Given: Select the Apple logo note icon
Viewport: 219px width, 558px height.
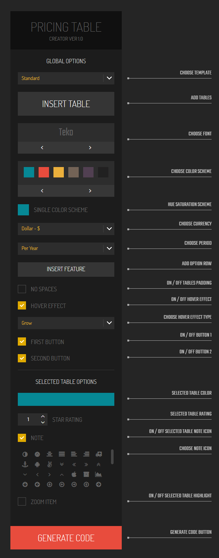Looking at the screenshot, I should pos(74,474).
